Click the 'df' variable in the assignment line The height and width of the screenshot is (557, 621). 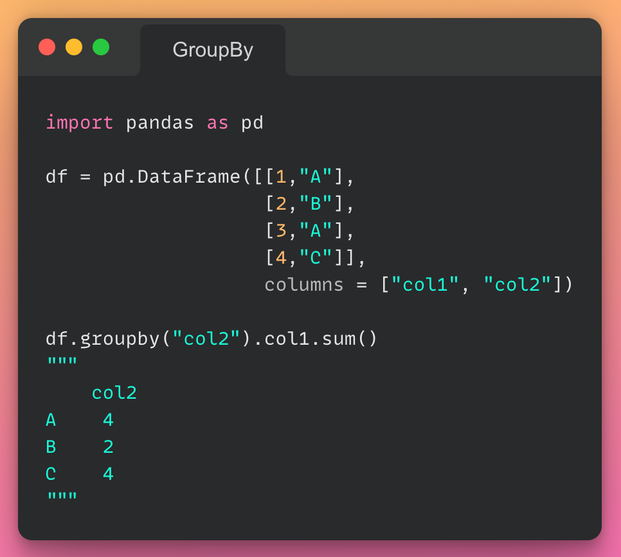click(57, 177)
